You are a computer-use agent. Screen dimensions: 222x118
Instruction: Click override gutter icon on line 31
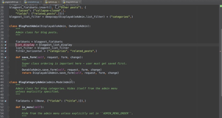coord(5,42)
